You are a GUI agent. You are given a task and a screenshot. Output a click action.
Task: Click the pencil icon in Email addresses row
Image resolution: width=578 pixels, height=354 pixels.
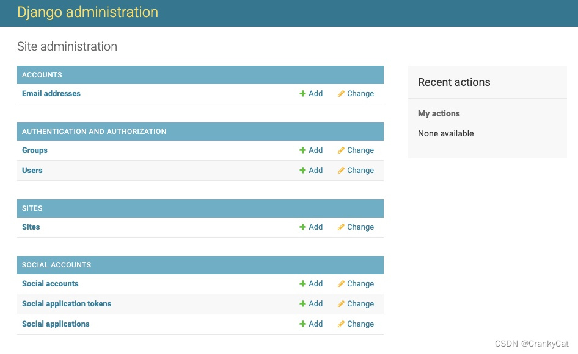pyautogui.click(x=341, y=94)
